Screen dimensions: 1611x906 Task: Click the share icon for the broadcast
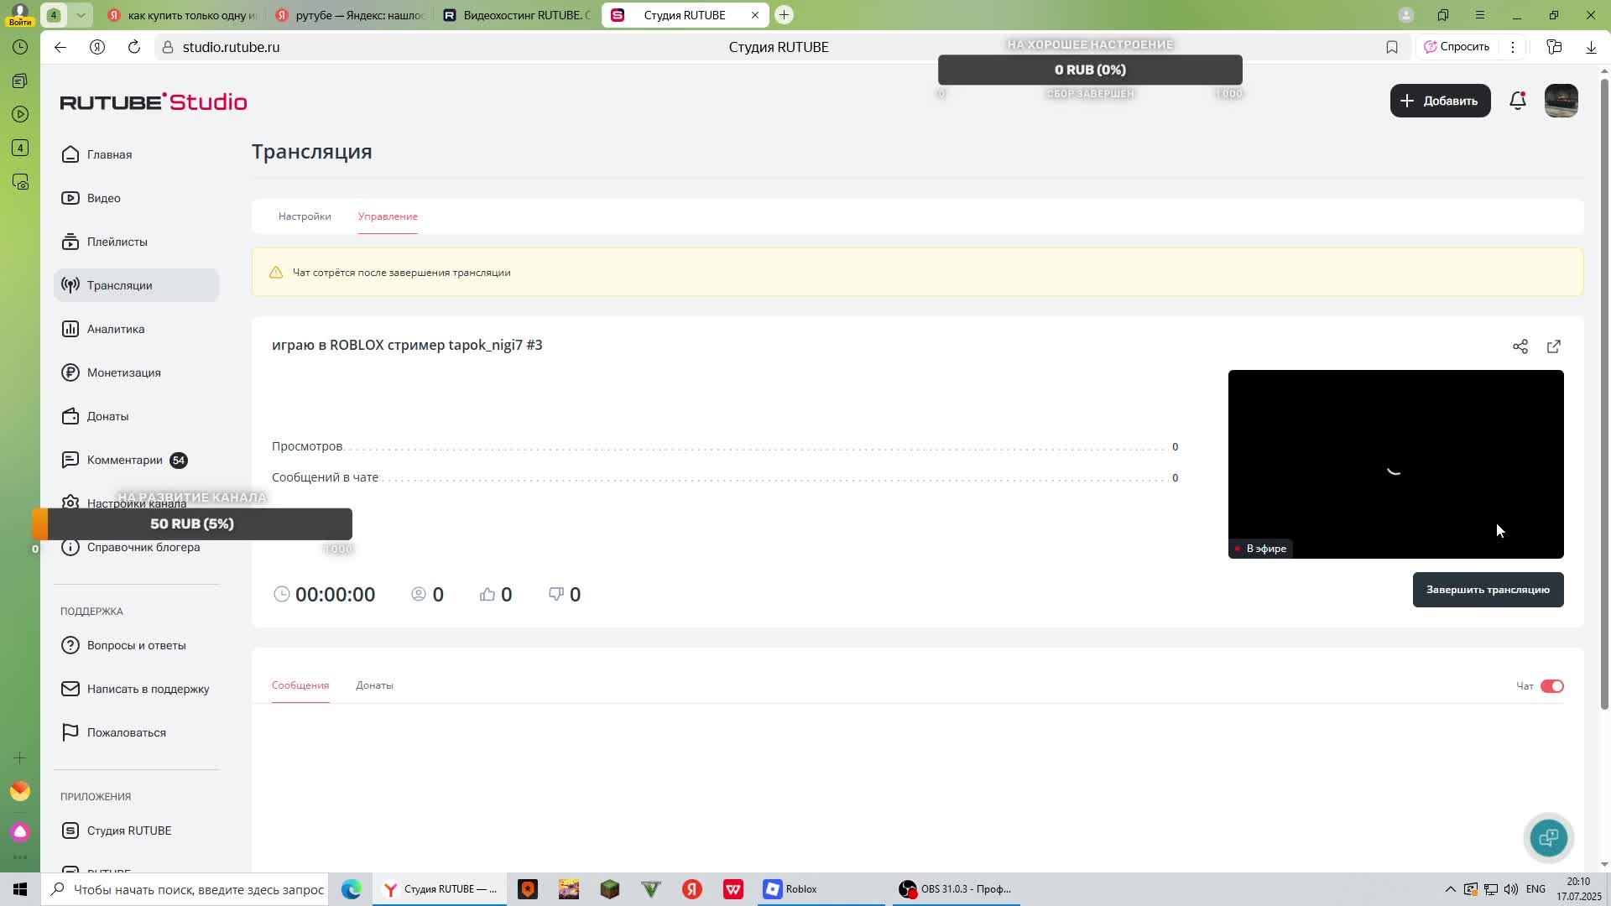pos(1520,346)
